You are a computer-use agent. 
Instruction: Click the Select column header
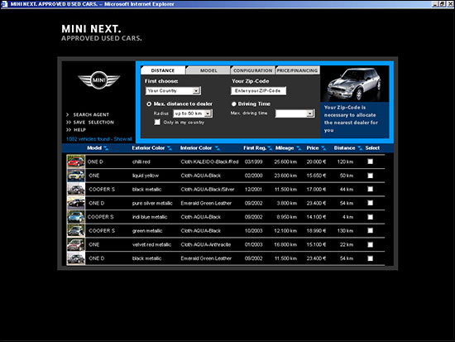click(x=372, y=148)
